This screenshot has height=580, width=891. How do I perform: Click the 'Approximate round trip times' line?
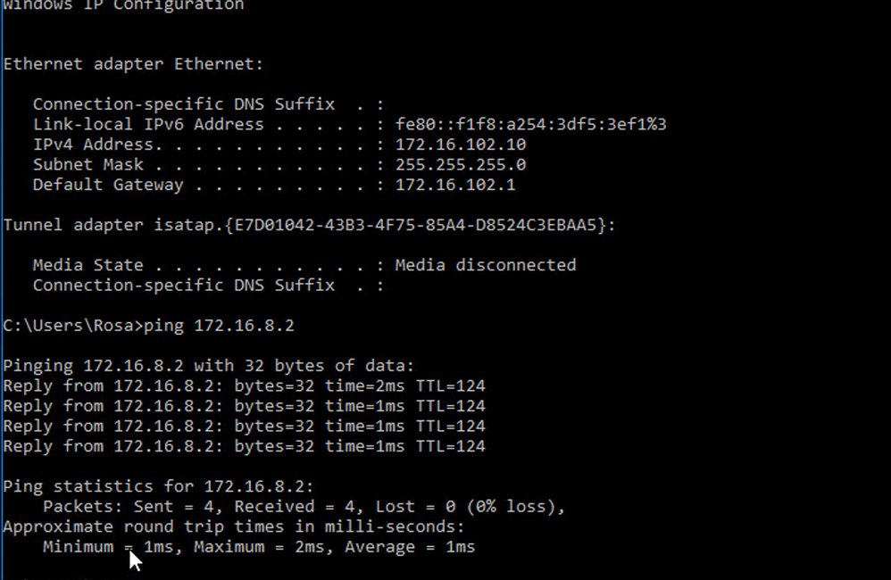click(234, 526)
